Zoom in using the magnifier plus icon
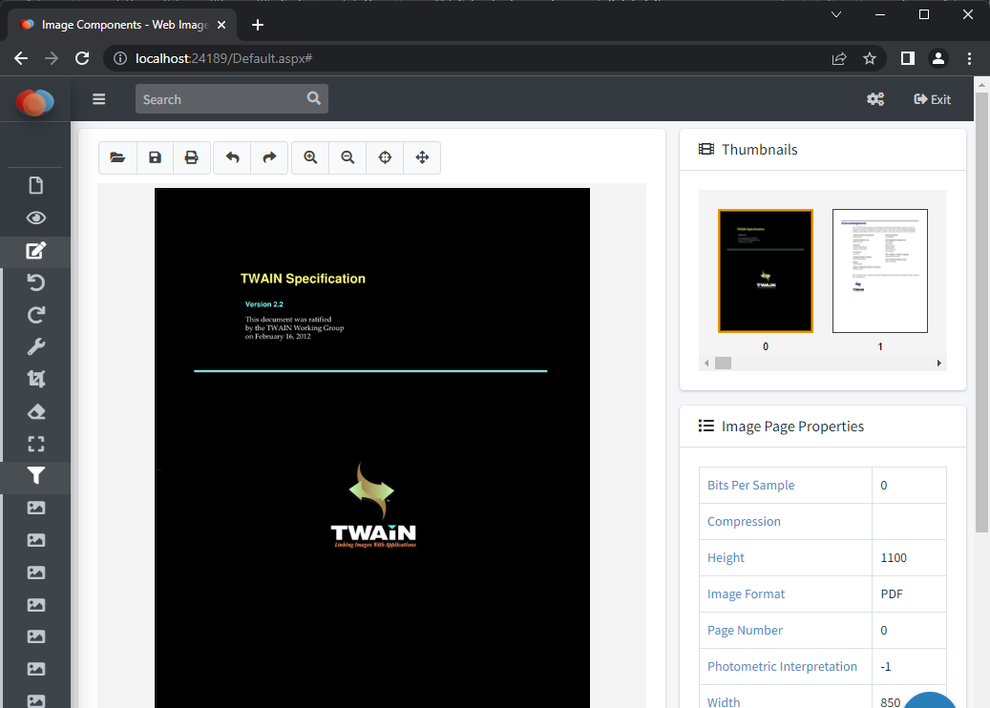 pos(310,157)
